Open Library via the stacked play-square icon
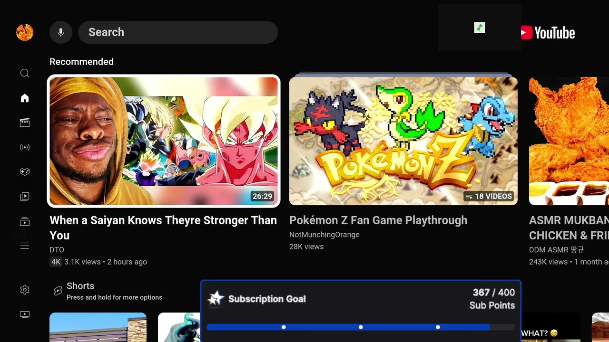 [25, 196]
